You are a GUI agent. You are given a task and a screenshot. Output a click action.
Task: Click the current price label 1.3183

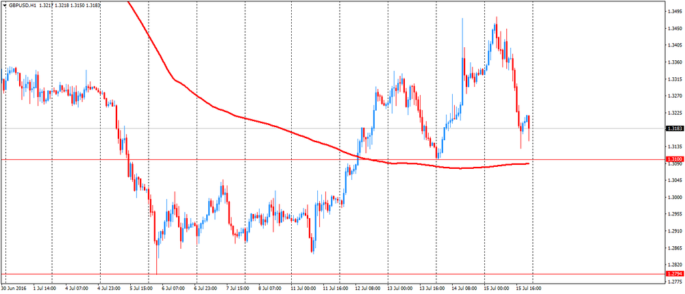click(675, 129)
